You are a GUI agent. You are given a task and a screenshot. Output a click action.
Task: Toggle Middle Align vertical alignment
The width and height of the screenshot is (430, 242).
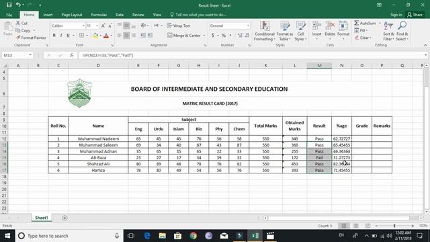(126, 26)
